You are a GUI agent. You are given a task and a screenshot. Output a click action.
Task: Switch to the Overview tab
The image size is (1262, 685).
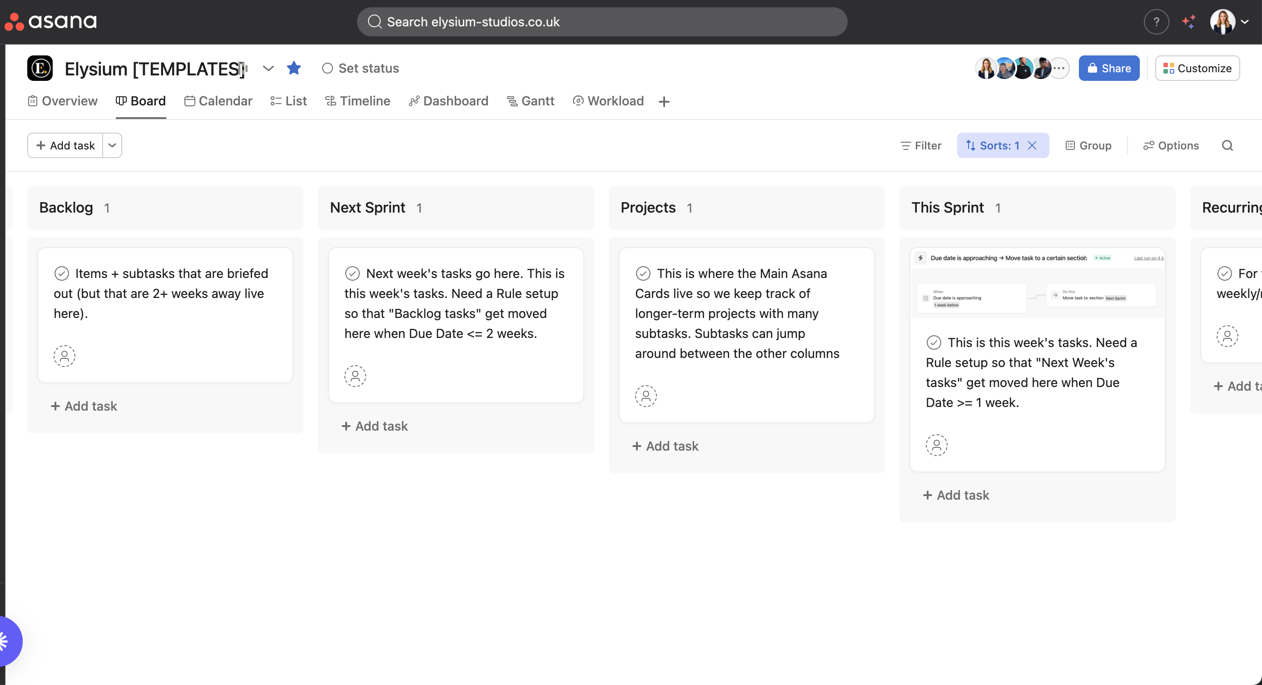point(63,101)
